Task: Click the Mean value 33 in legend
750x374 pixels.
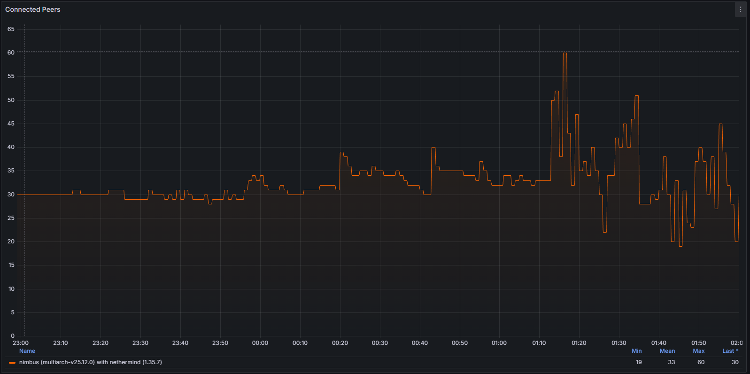Action: click(x=671, y=362)
